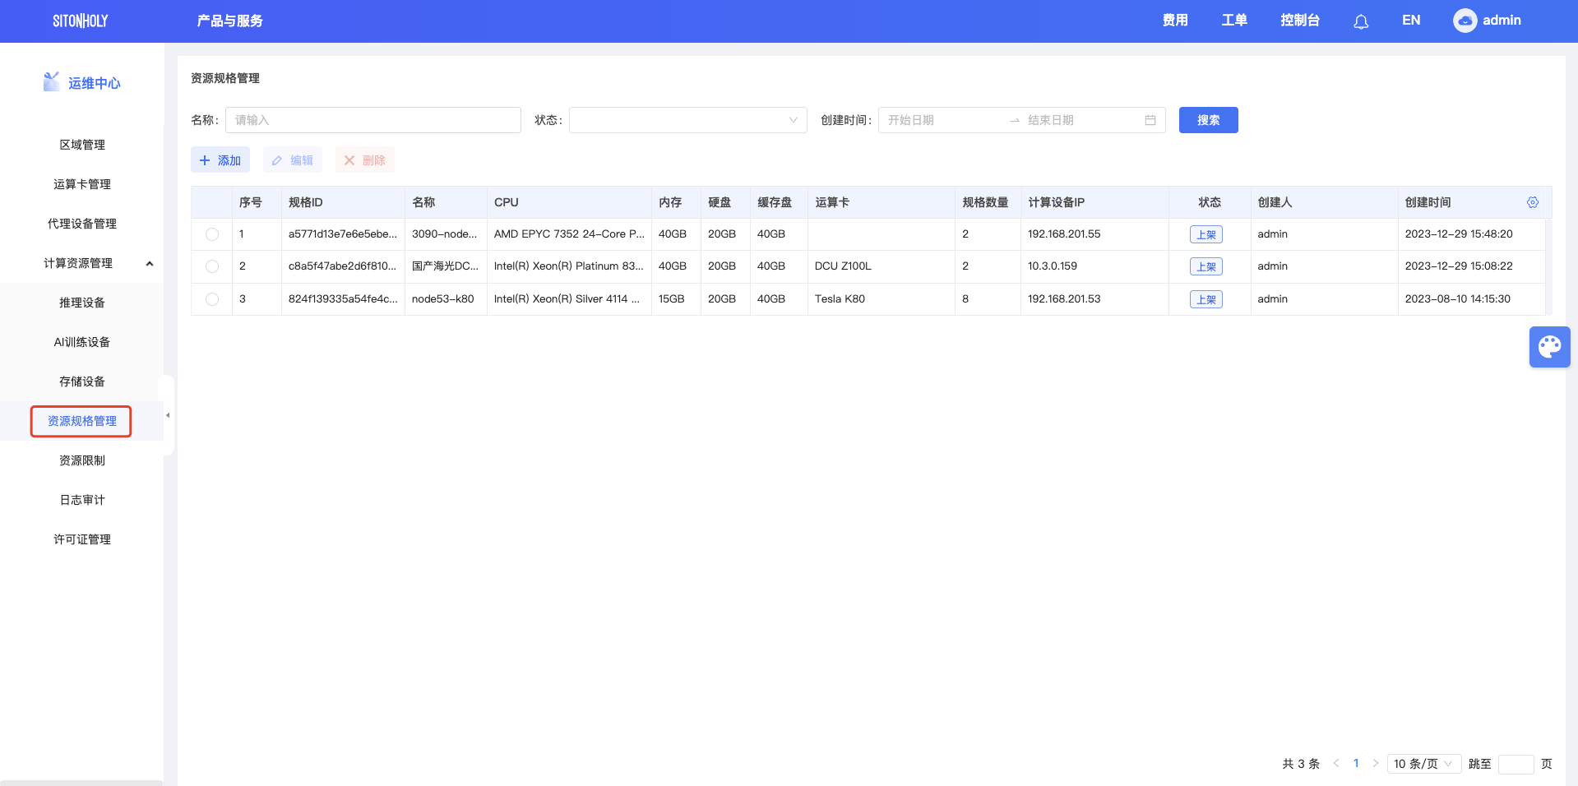Focus the 跳至 page jump input
Screen dimensions: 1578x786
(x=1516, y=764)
